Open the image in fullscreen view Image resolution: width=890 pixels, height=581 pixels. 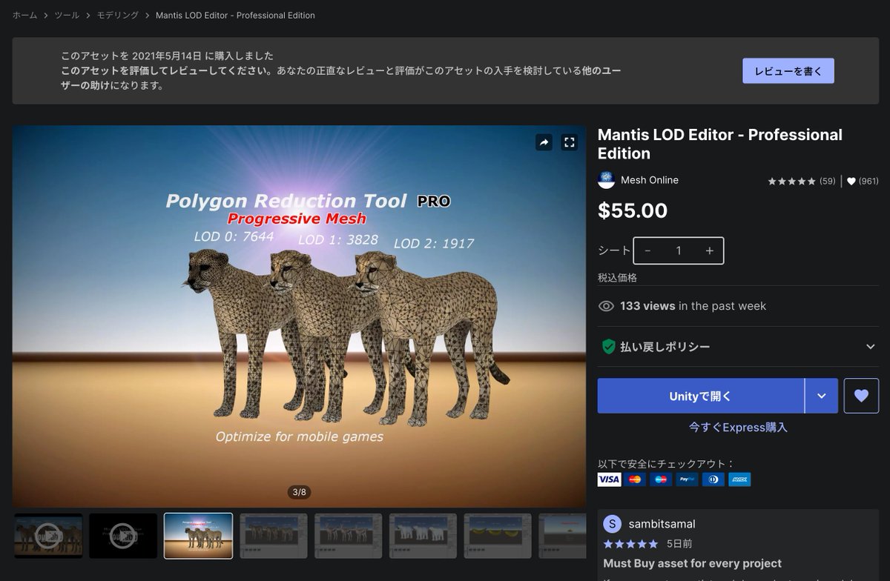(x=570, y=142)
